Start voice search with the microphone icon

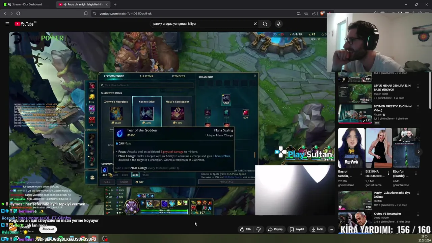[278, 24]
